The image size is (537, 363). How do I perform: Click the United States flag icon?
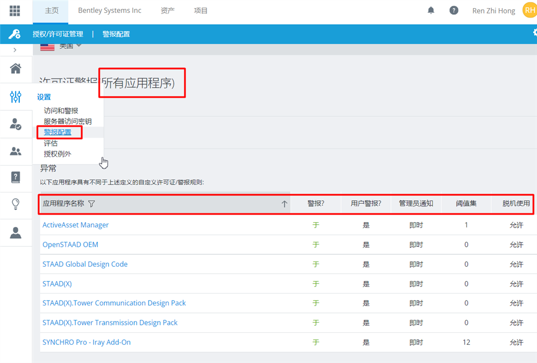coord(47,47)
